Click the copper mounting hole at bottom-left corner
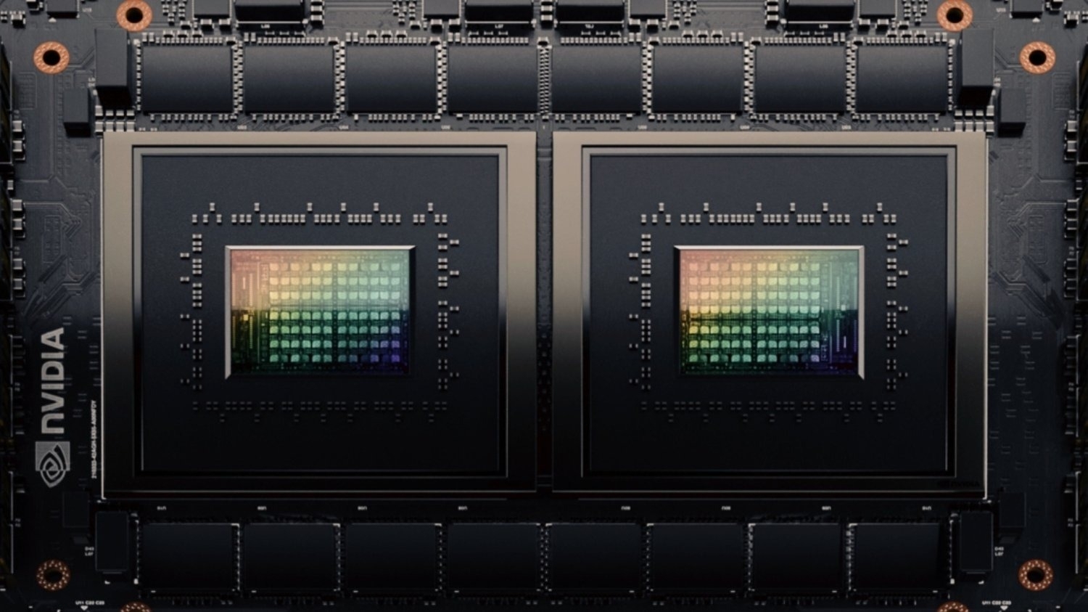 point(52,574)
